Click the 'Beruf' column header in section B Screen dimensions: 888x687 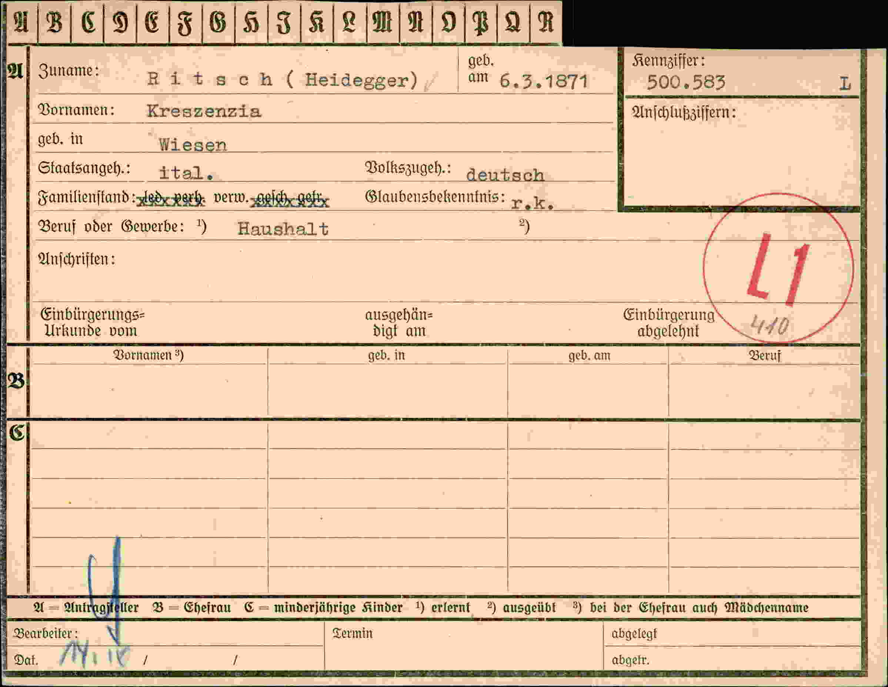coord(765,356)
